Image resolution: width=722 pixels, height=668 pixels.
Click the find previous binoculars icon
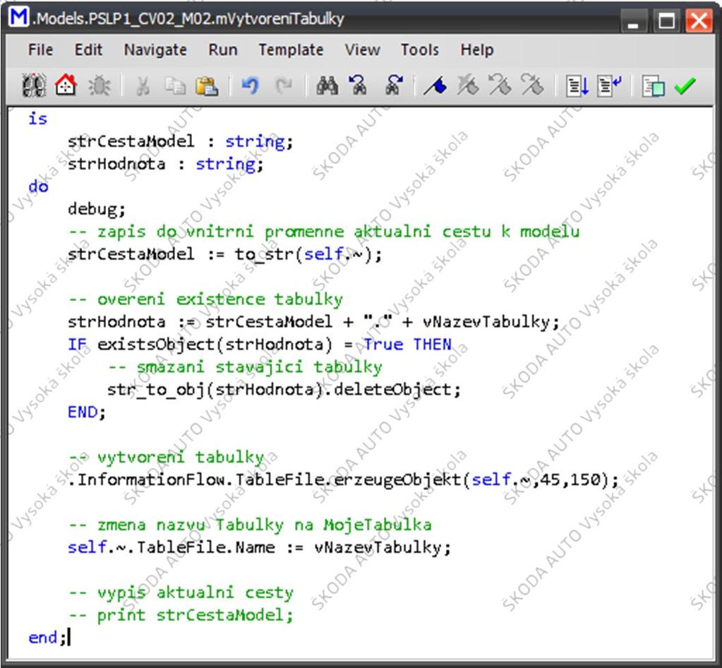click(359, 85)
